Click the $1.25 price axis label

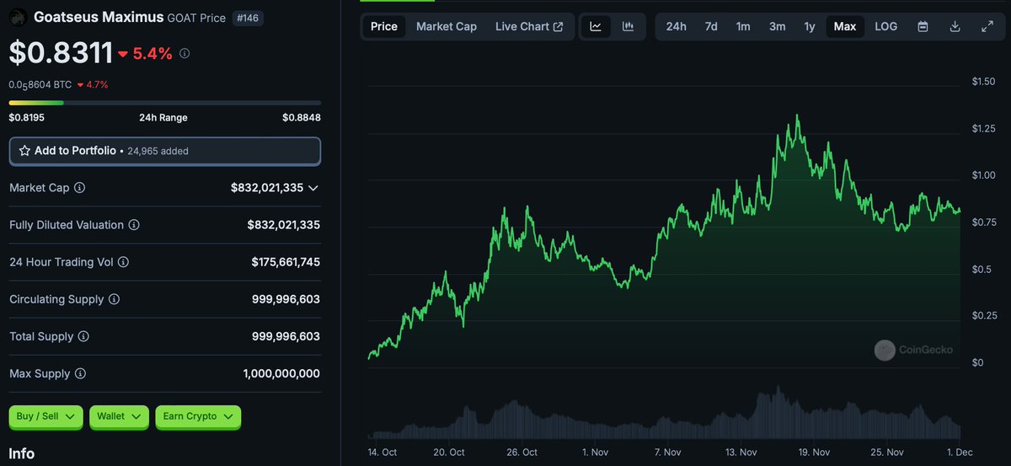click(984, 129)
